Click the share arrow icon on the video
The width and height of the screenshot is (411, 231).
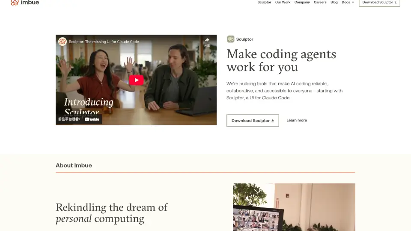(207, 40)
